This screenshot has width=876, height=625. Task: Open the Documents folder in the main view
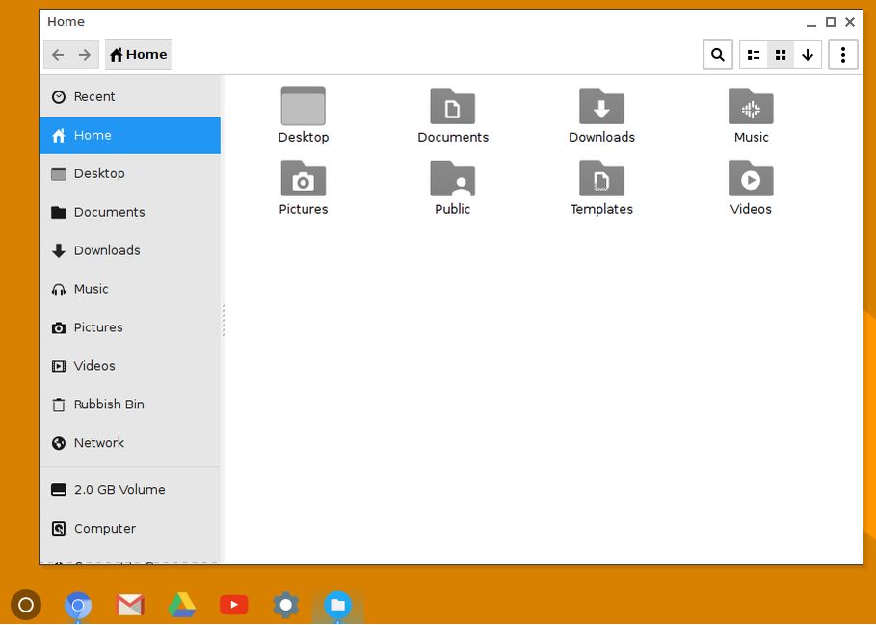point(452,114)
